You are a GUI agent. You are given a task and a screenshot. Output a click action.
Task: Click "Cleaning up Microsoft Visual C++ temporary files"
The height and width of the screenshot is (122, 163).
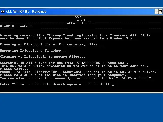(x=52, y=44)
